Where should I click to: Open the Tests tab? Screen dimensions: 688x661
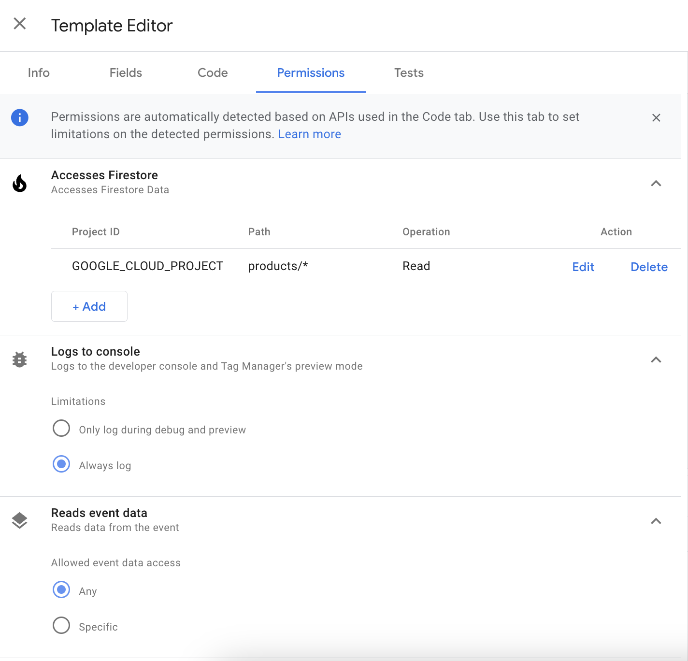click(409, 72)
